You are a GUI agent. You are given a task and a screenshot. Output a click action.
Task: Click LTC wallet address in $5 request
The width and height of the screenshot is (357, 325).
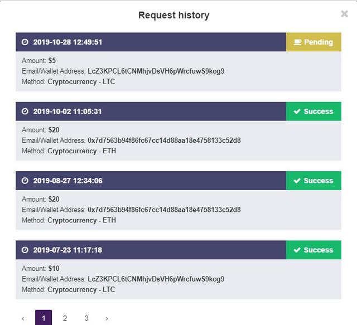point(156,71)
